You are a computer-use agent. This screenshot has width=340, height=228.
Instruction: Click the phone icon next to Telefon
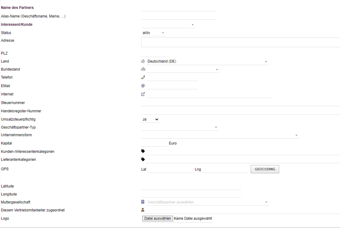click(143, 77)
